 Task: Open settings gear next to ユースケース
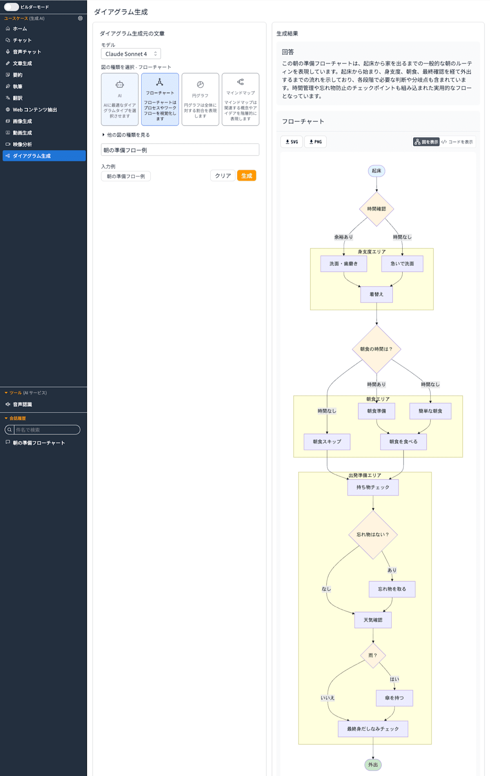pyautogui.click(x=80, y=18)
